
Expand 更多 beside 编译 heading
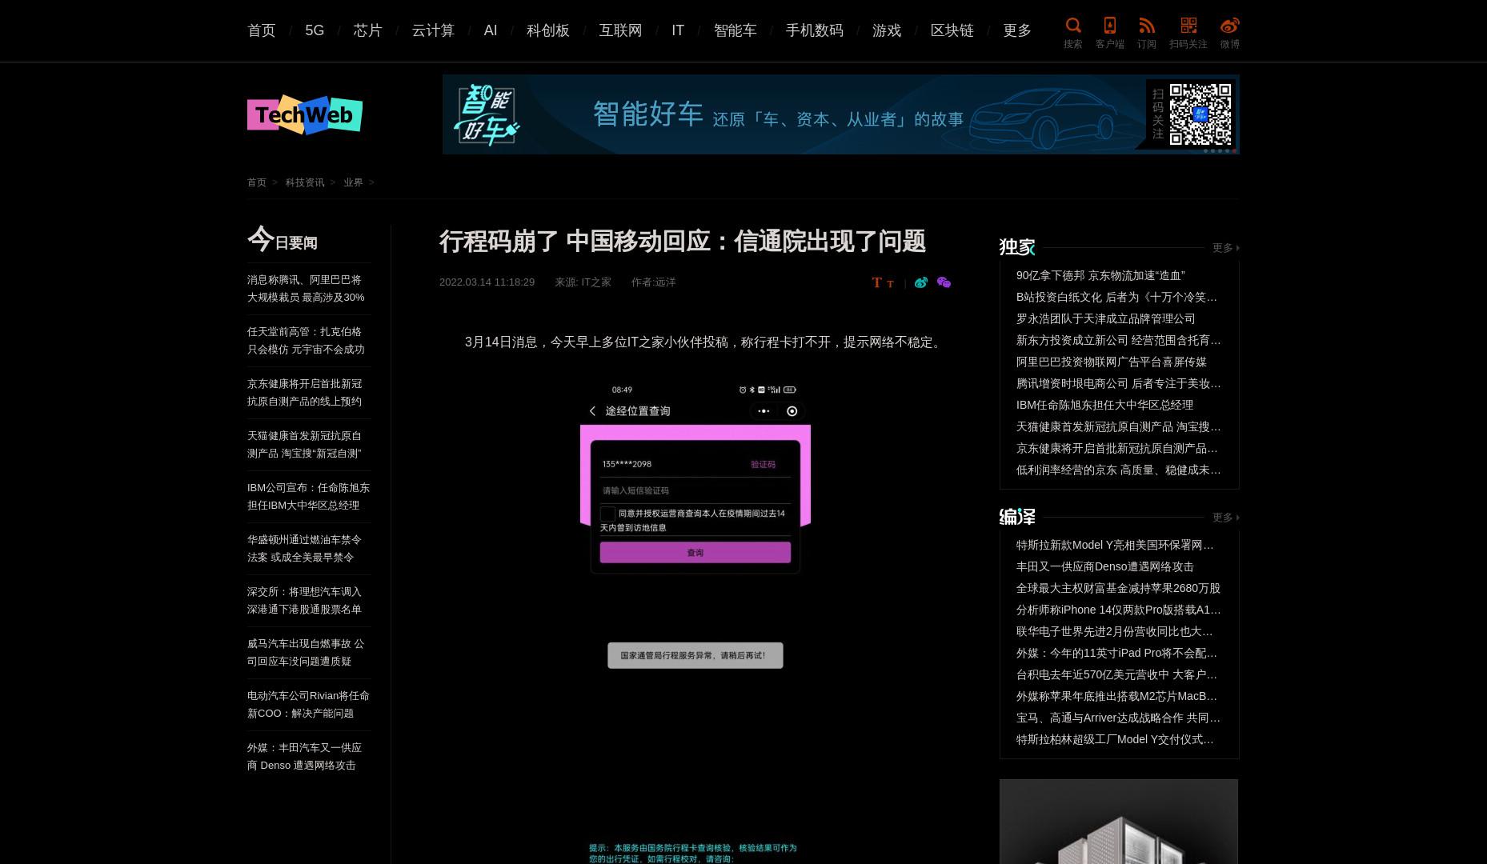click(1225, 518)
